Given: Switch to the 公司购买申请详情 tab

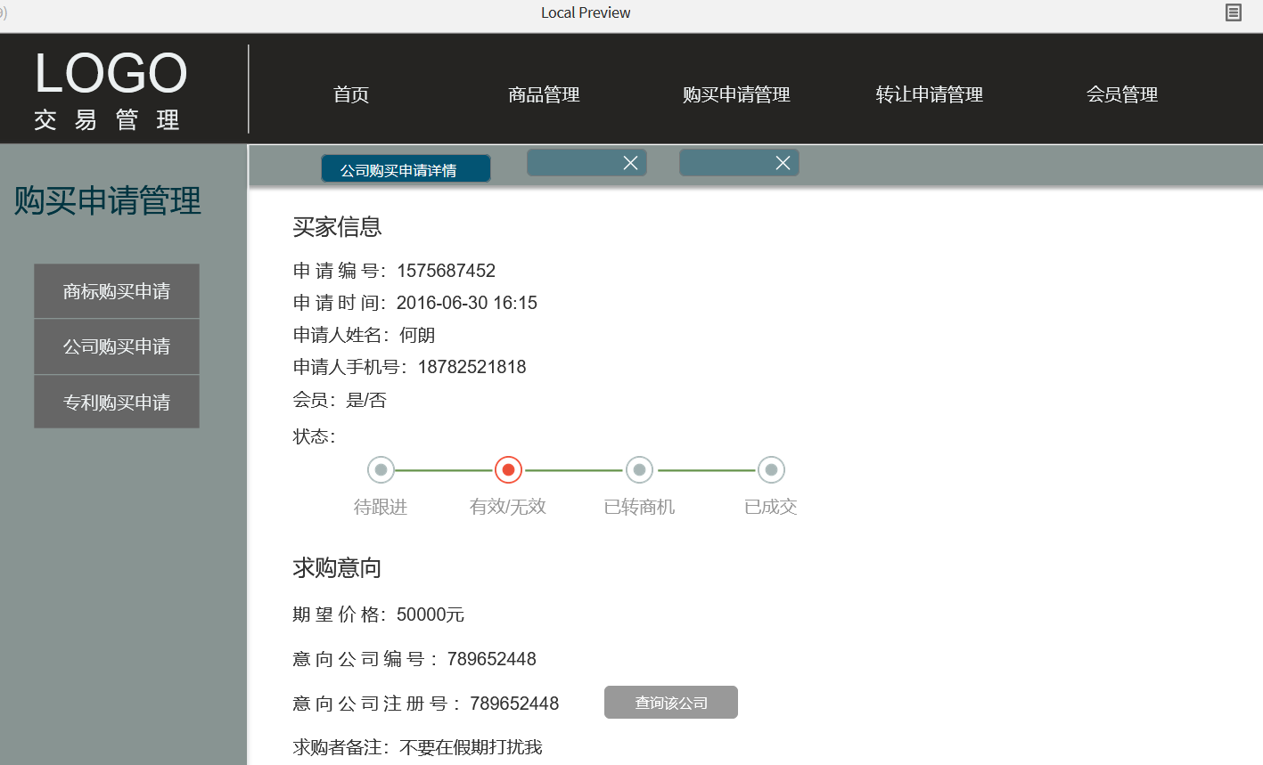Looking at the screenshot, I should click(406, 168).
